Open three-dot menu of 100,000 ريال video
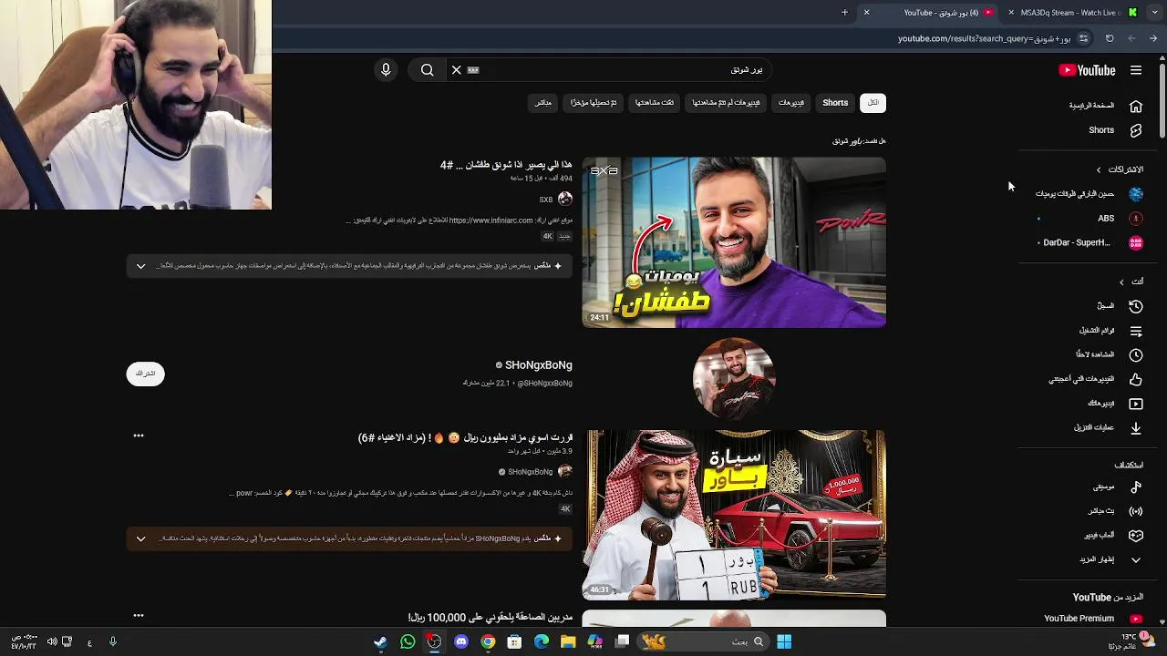 coord(139,616)
